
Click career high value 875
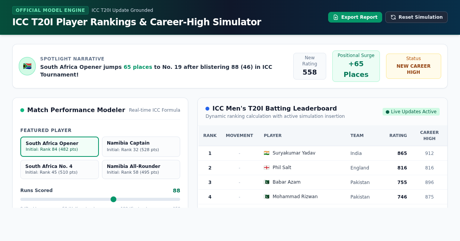(429, 197)
